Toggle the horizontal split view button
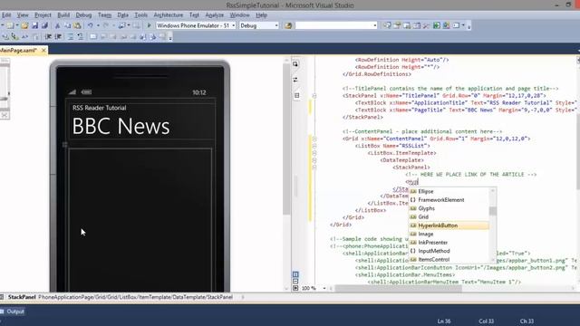This screenshot has width=580, height=326. pos(295,282)
